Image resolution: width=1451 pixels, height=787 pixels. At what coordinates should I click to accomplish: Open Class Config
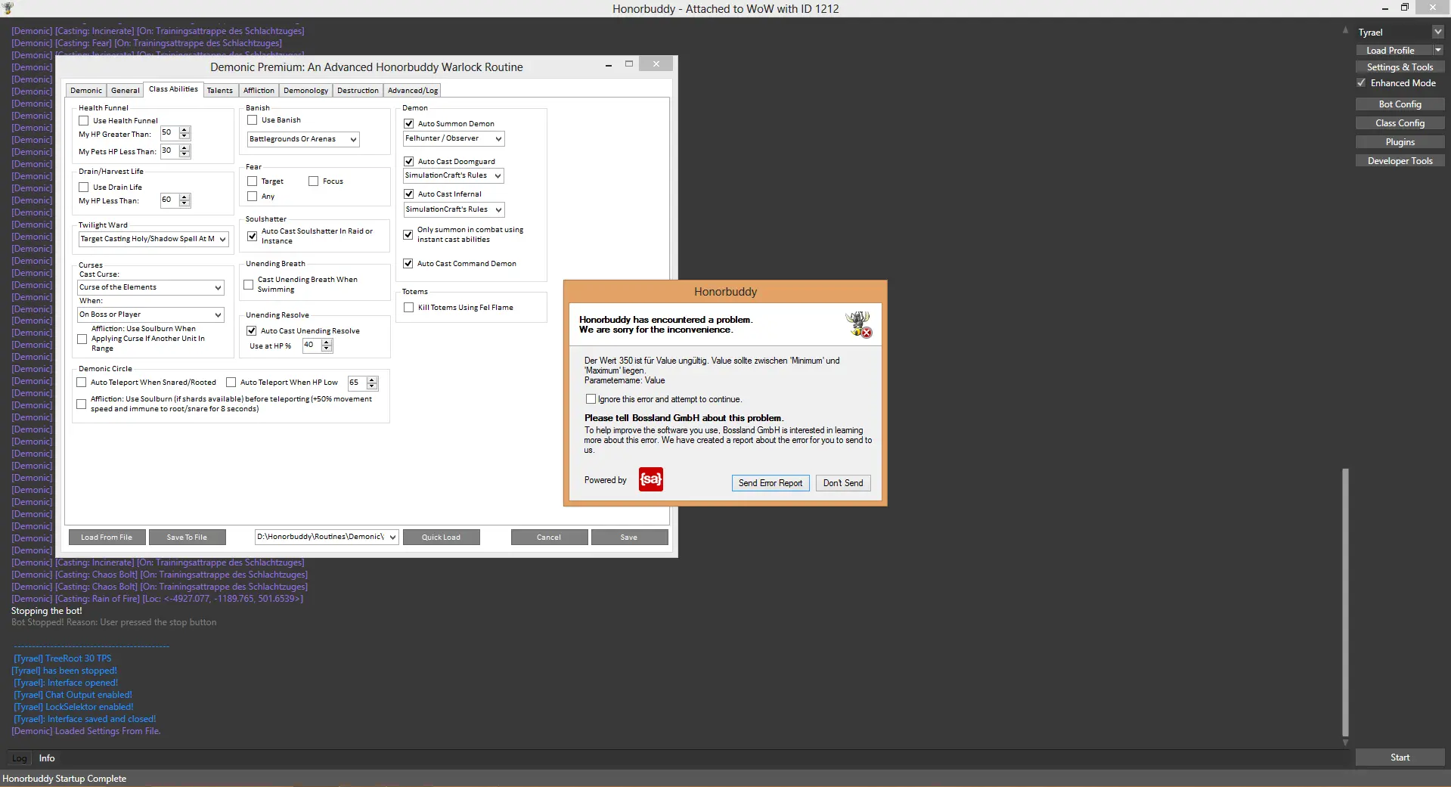coord(1400,123)
